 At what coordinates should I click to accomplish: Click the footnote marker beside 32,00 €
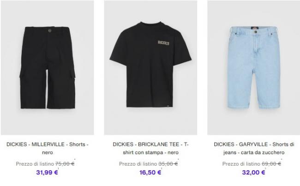tap(265, 168)
